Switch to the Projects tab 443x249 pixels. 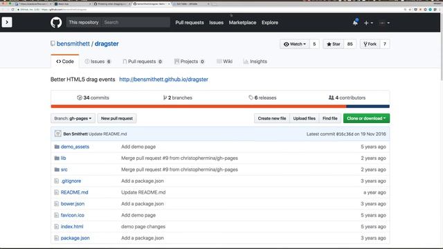point(189,62)
